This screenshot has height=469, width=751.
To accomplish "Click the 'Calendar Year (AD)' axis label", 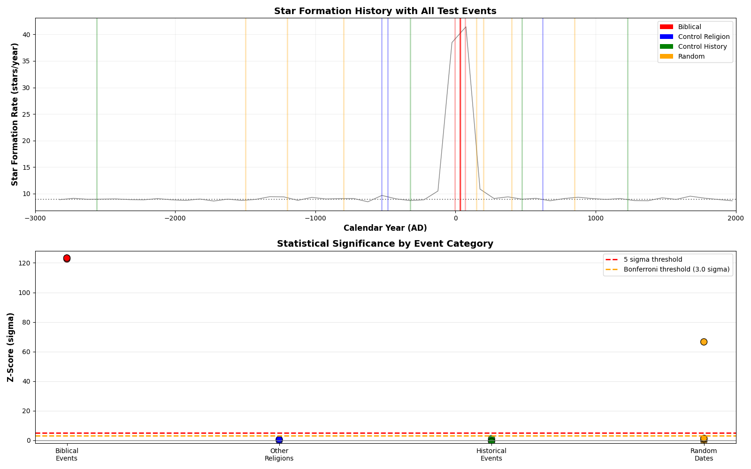I will coord(385,228).
